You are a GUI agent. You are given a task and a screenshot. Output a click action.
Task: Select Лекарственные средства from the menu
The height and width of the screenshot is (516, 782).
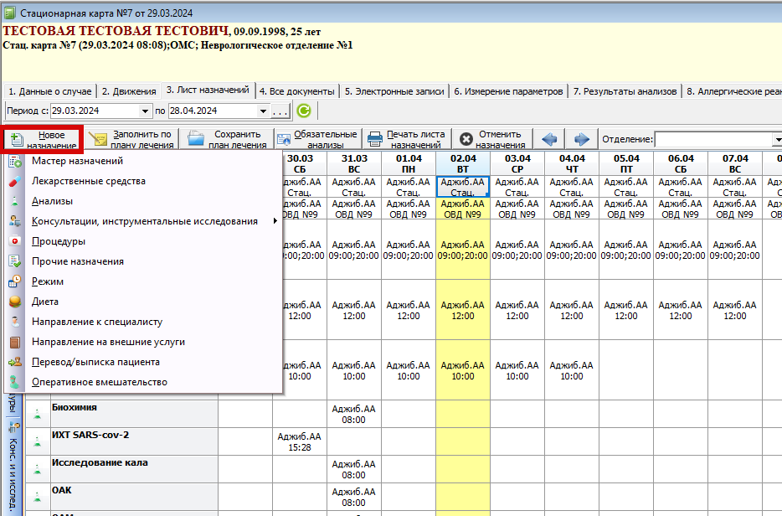(x=88, y=181)
